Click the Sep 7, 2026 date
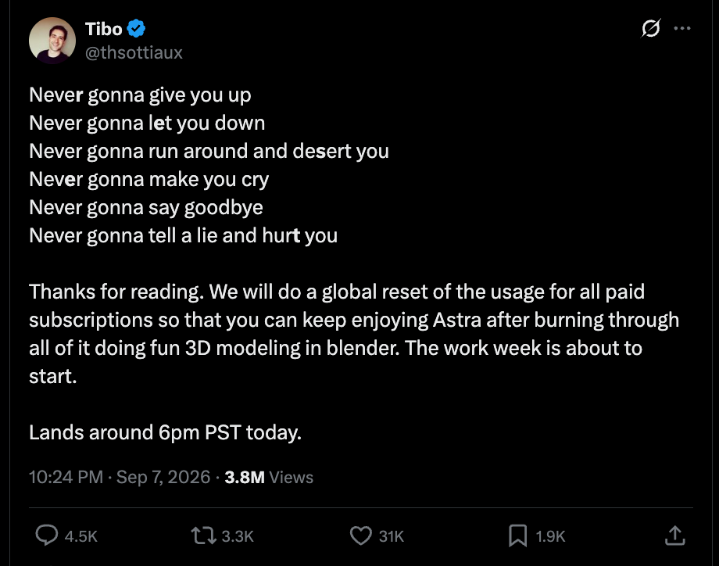This screenshot has height=566, width=719. [x=163, y=477]
